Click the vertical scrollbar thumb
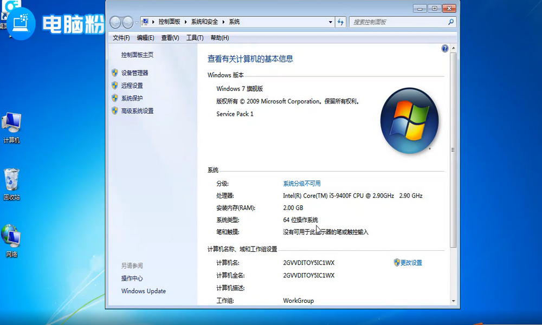Screen dimensions: 542x325 (453, 150)
